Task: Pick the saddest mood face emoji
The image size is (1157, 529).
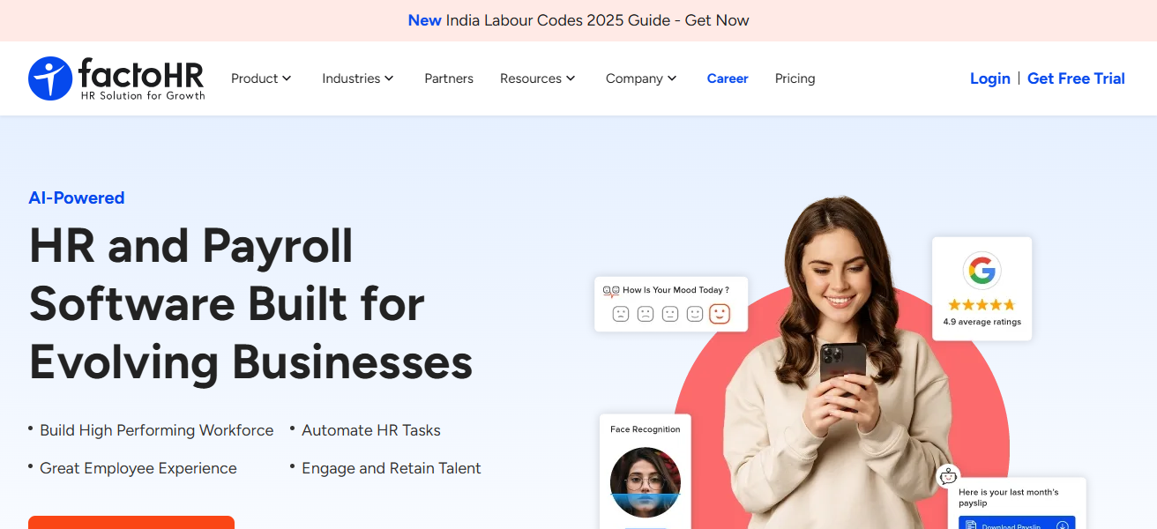Action: point(621,314)
